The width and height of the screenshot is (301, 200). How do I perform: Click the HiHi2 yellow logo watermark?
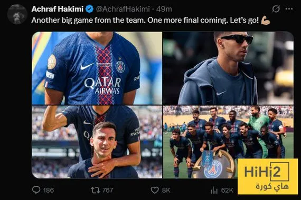click(268, 176)
